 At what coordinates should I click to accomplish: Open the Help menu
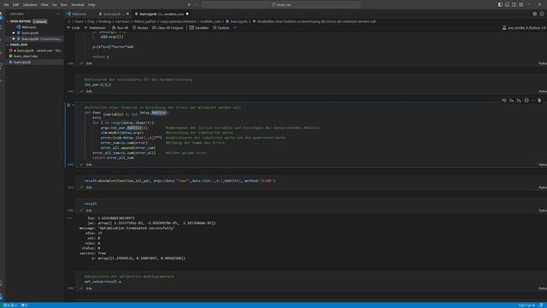91,5
